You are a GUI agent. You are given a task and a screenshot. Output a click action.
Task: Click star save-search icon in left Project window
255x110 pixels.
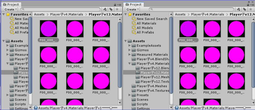point(117,9)
